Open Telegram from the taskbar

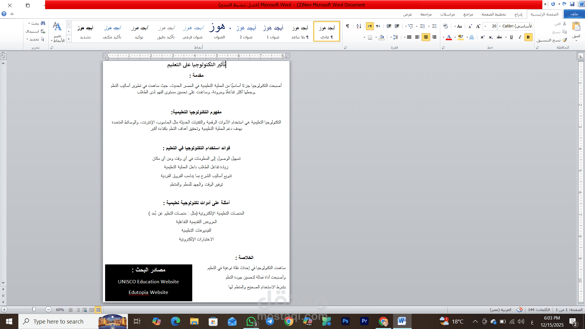pos(270,321)
